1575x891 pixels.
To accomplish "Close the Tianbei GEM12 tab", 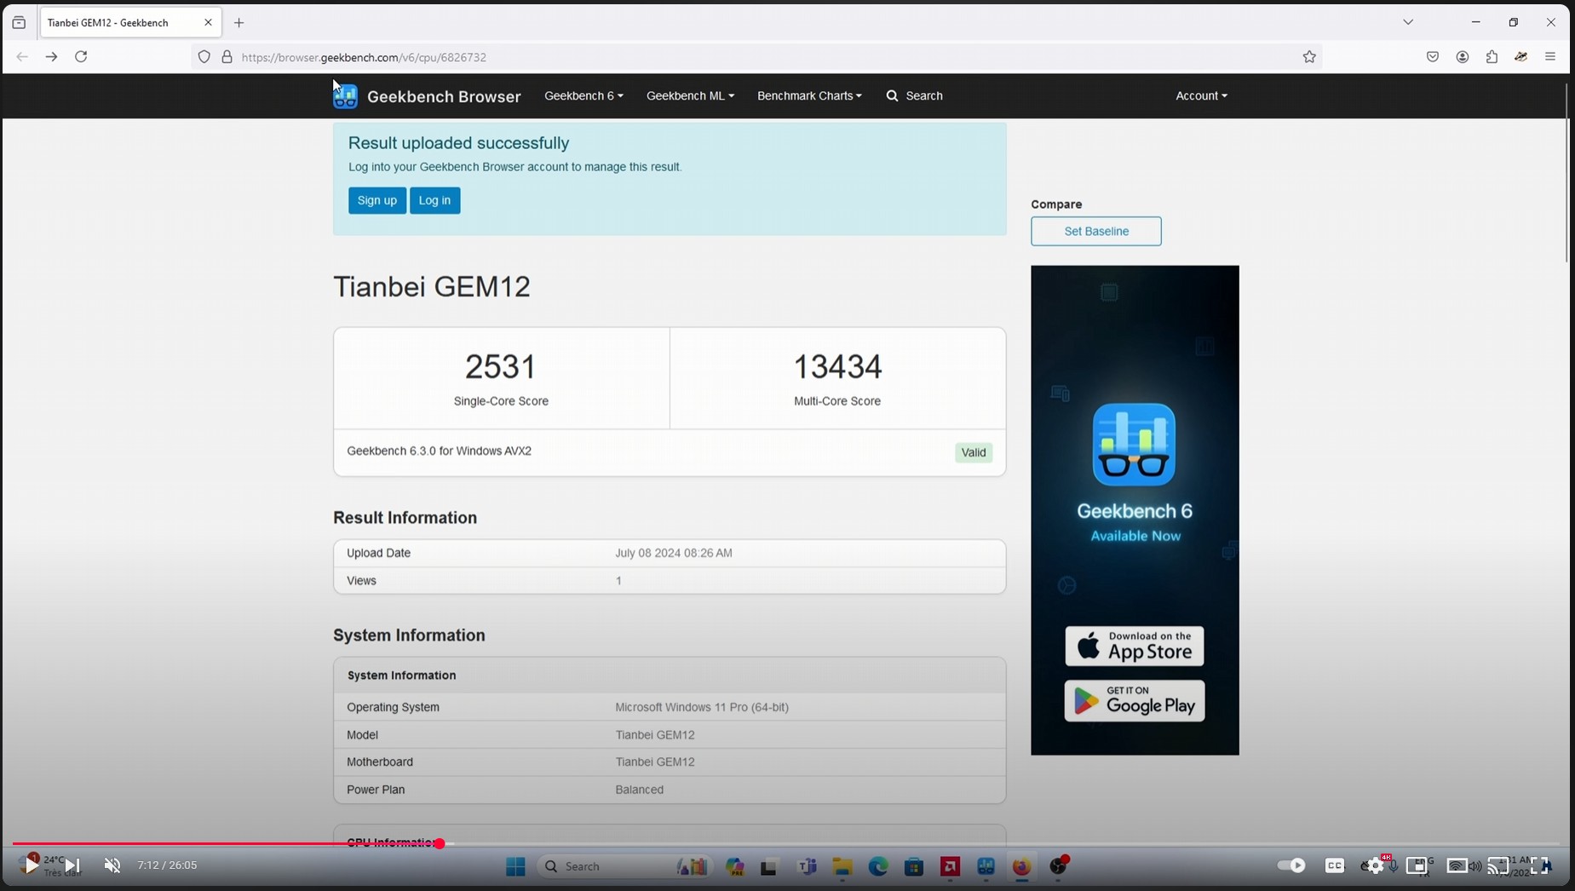I will click(208, 23).
